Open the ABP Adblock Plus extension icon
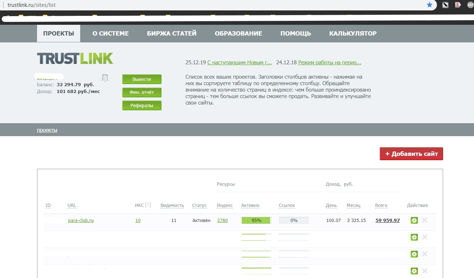 pos(470,5)
